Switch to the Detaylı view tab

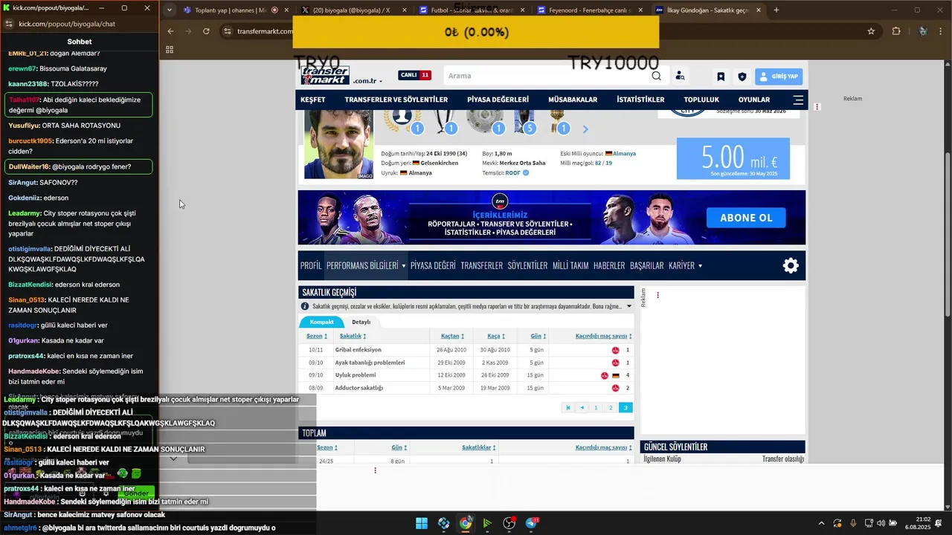[x=361, y=322]
